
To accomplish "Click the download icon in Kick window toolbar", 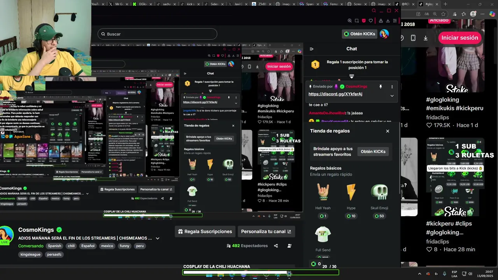I will (x=388, y=21).
